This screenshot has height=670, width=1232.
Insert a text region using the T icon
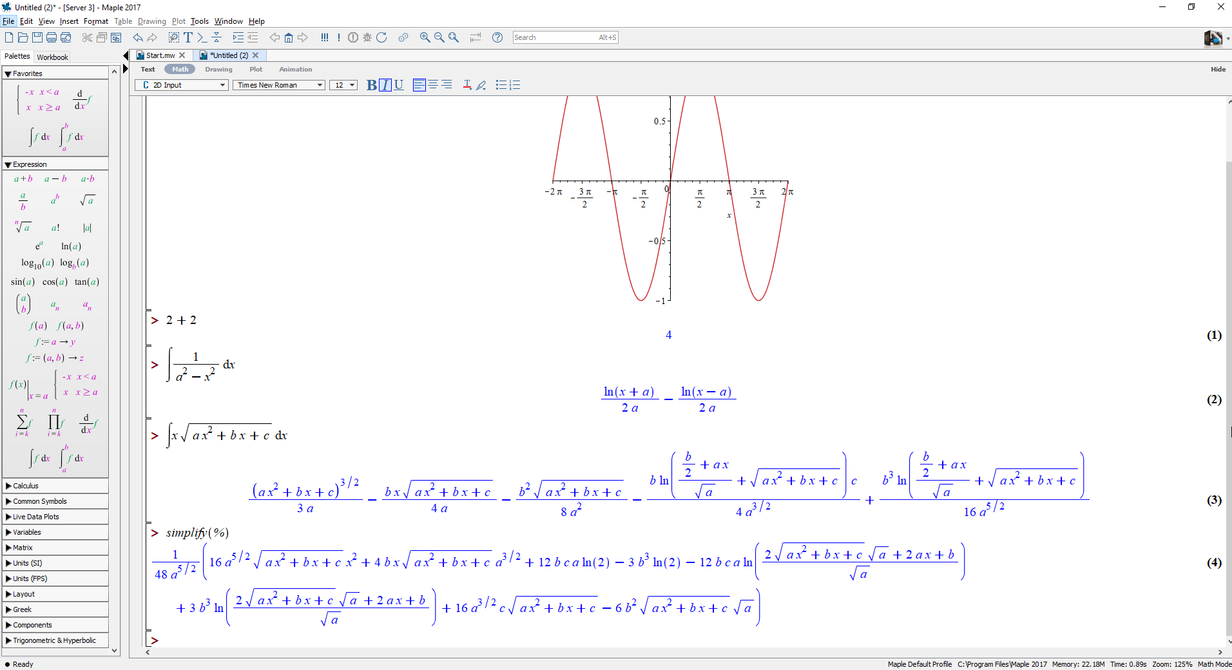click(188, 37)
